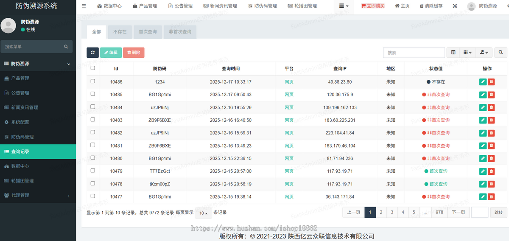Click the red 删除 button

[134, 53]
